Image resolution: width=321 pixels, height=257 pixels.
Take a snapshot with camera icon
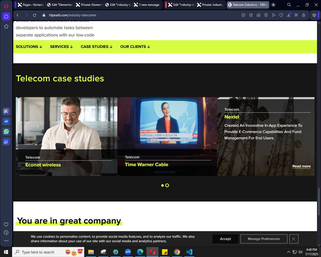(x=259, y=15)
